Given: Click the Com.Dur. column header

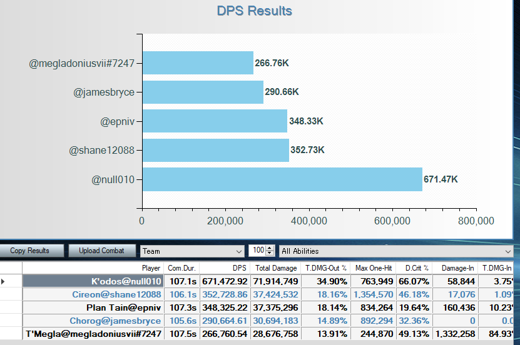Looking at the screenshot, I should coord(183,268).
